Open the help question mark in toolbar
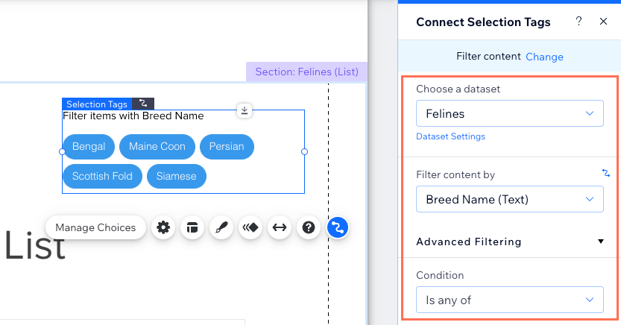 pos(309,227)
